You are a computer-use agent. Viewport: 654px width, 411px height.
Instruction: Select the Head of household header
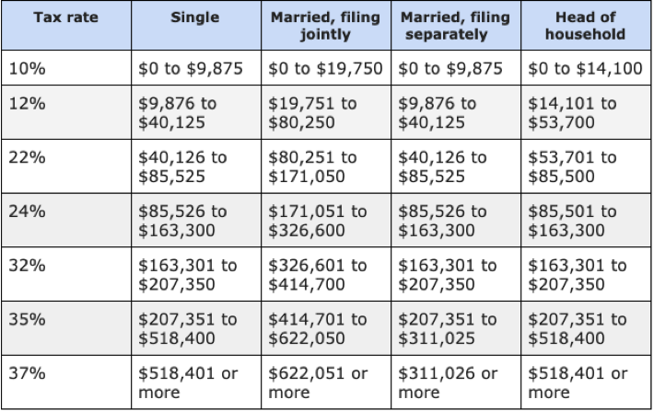coord(586,26)
